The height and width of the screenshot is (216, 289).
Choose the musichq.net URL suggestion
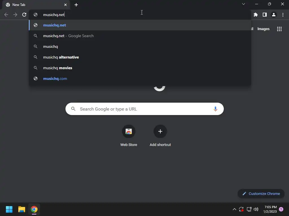click(x=140, y=25)
